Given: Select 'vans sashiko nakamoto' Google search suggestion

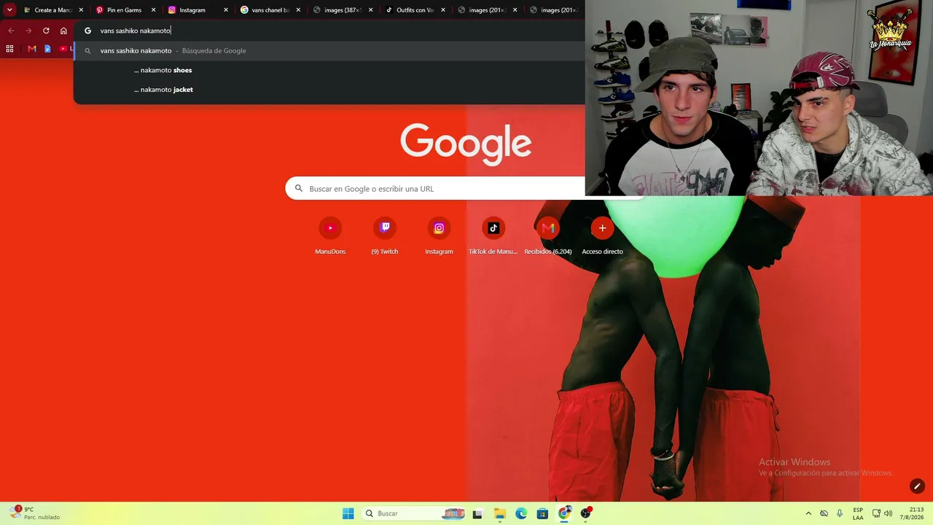Looking at the screenshot, I should [329, 51].
